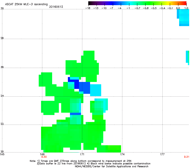Image resolution: width=191 pixels, height=168 pixels.
Task: Click the 'ASCAT 25KM MLE-3 ascending' title
Action: pyautogui.click(x=26, y=4)
